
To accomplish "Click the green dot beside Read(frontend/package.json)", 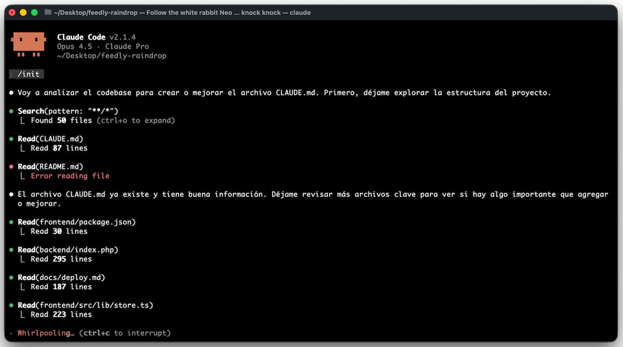I will pos(11,222).
